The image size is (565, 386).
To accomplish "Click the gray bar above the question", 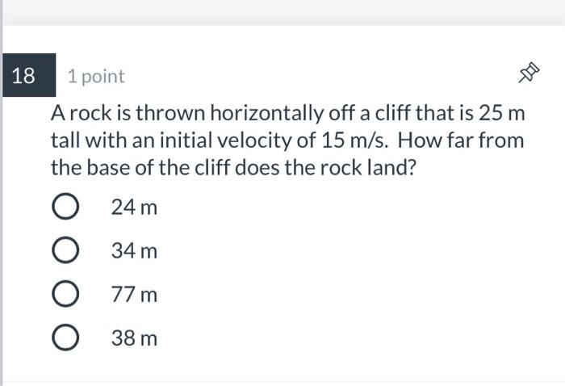I will (x=284, y=12).
